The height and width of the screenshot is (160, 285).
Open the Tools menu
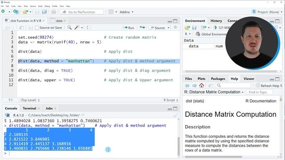tap(61, 6)
